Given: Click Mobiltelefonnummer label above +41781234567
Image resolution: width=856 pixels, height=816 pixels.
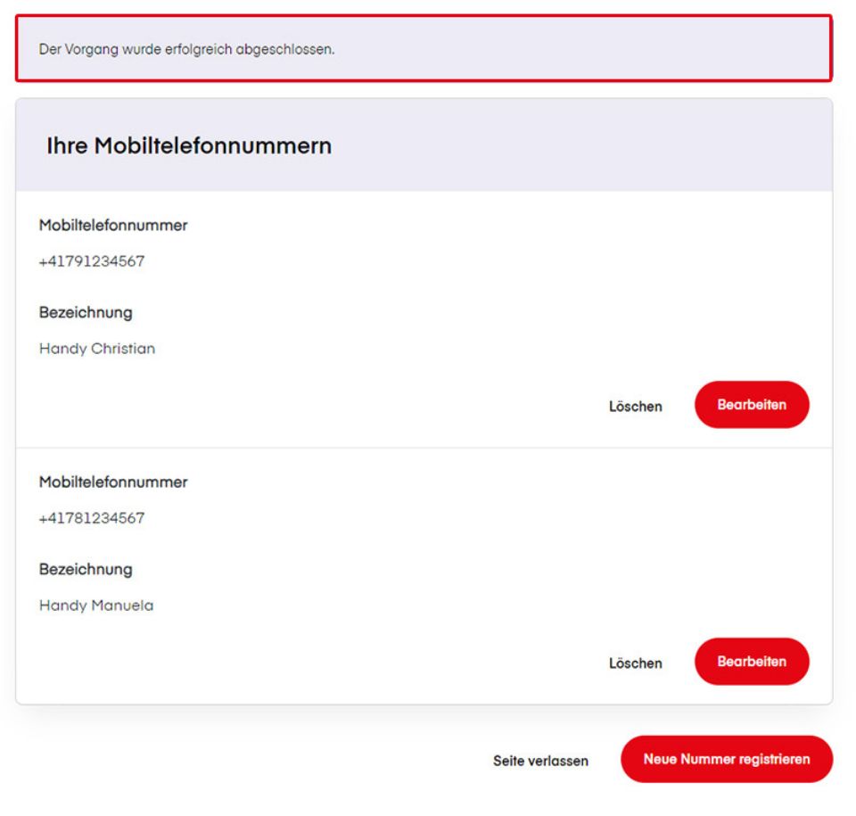Looking at the screenshot, I should coord(113,482).
